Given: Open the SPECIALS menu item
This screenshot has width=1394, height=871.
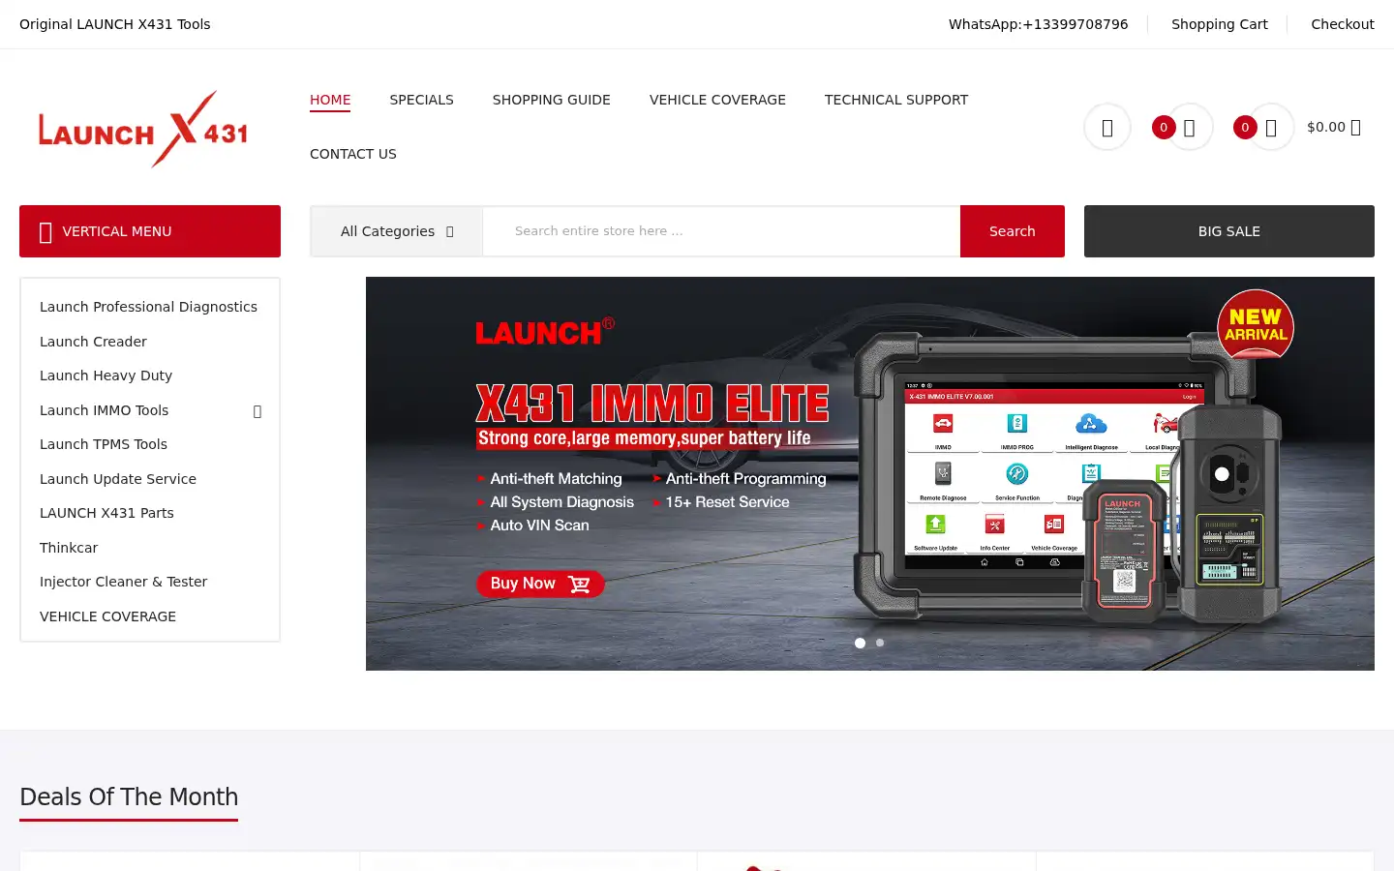Looking at the screenshot, I should click(x=421, y=100).
